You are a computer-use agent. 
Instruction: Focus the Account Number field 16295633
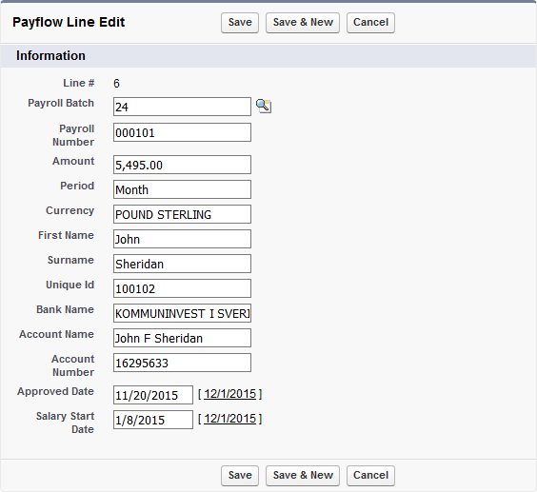[x=182, y=363]
